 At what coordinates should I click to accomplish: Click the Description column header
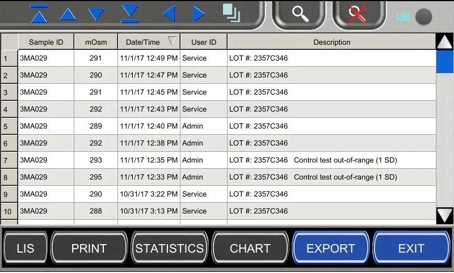point(332,42)
